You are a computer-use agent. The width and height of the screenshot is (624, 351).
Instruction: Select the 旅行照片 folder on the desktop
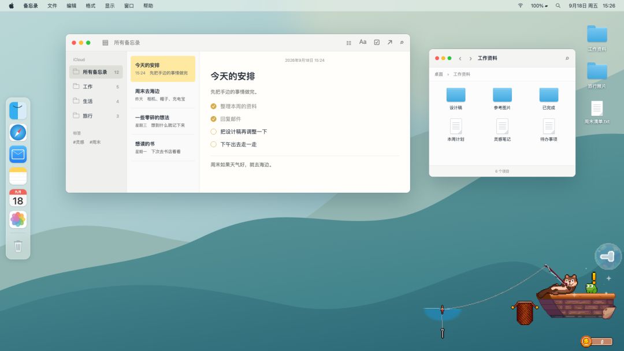(x=597, y=76)
